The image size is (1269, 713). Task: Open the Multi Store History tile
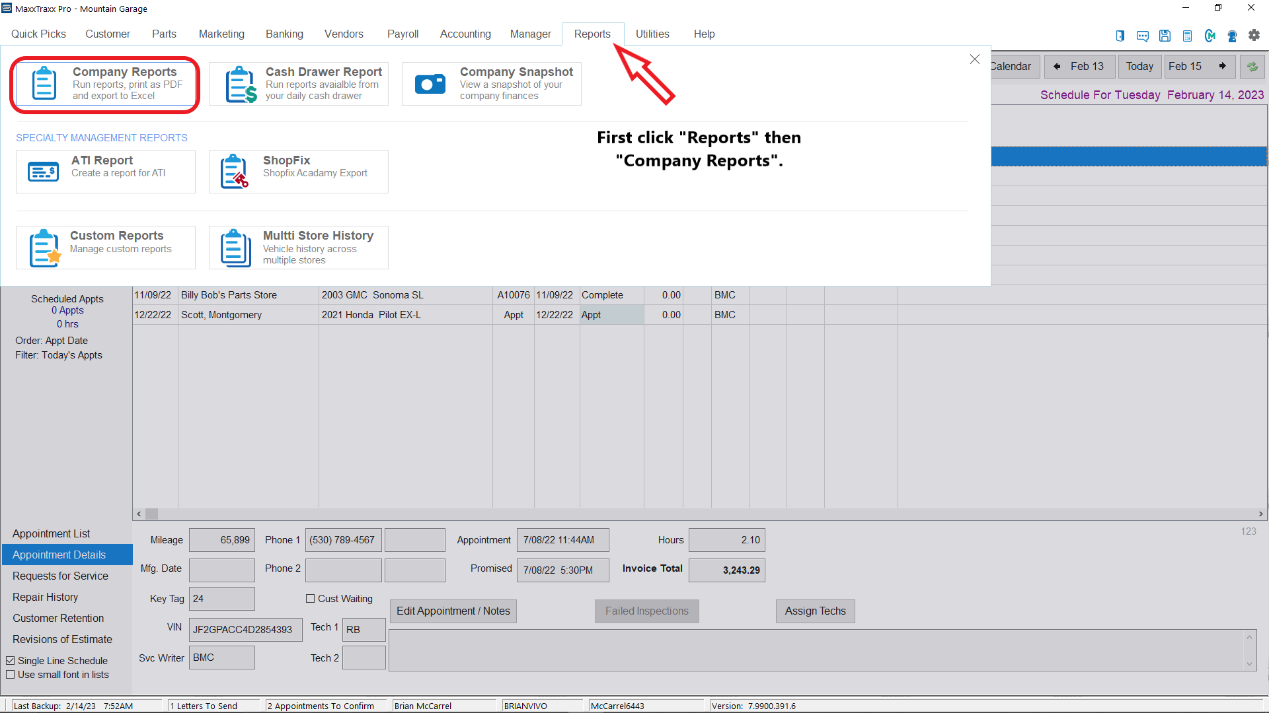(299, 248)
